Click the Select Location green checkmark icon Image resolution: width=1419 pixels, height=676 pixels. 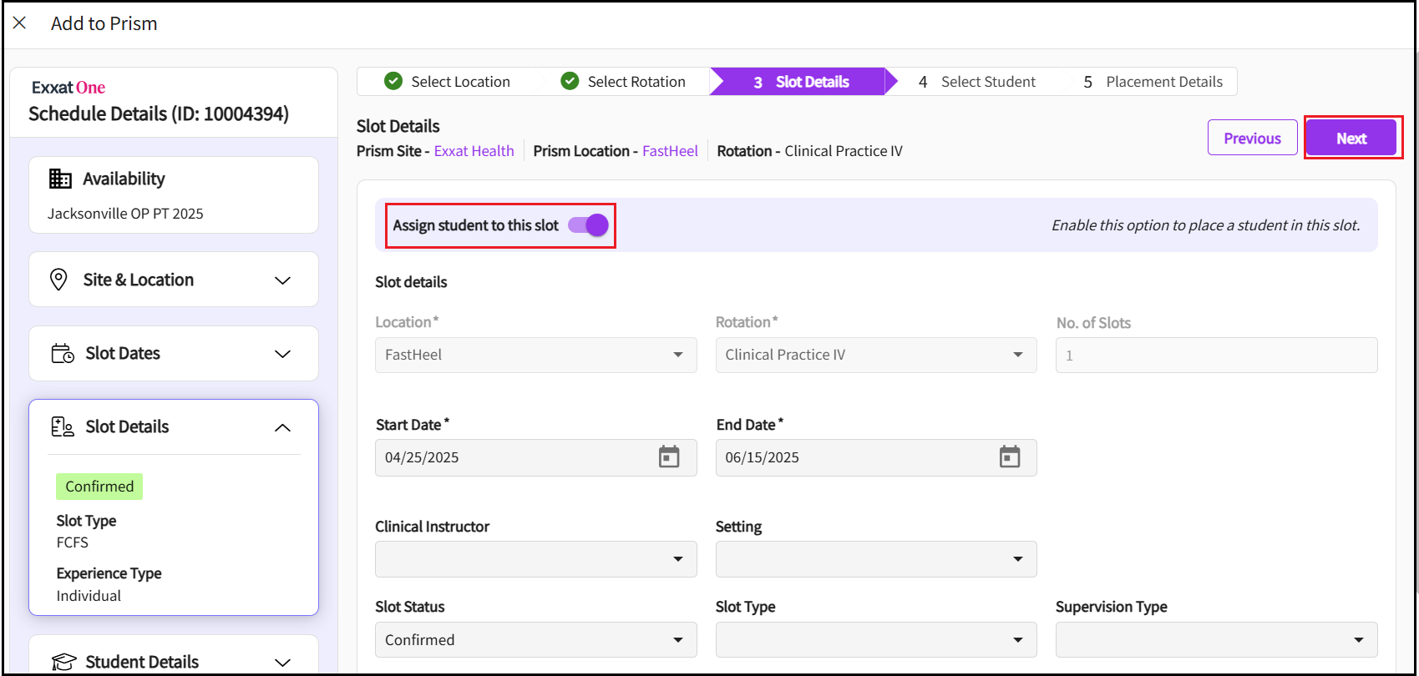pyautogui.click(x=393, y=81)
